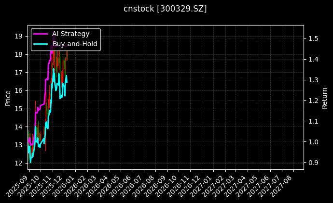Image resolution: width=333 pixels, height=203 pixels.
Task: Click price tick 17
Action: [x=18, y=73]
